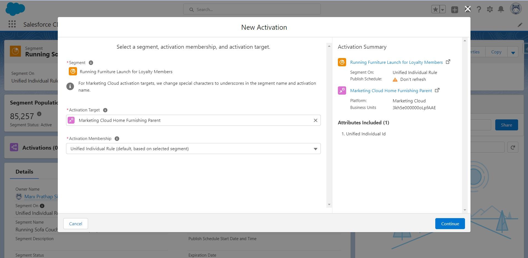
Task: Click the refresh icon on the background page
Action: click(x=513, y=147)
